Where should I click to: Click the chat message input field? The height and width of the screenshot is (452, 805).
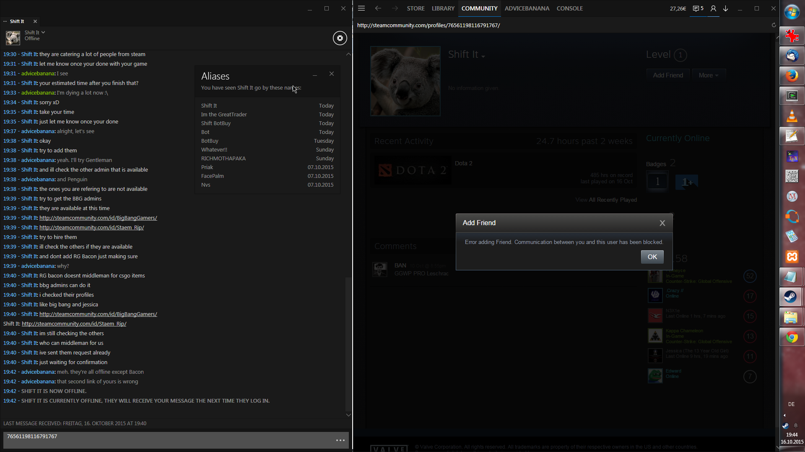click(168, 440)
